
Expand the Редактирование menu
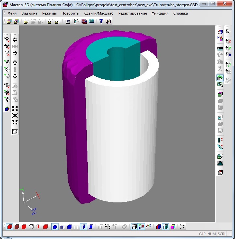click(x=133, y=14)
